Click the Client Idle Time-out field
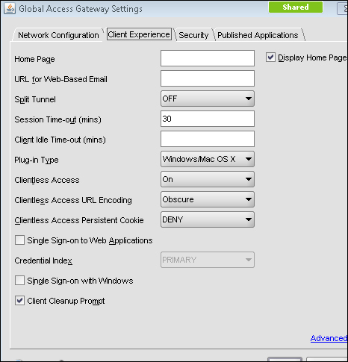 tap(208, 139)
